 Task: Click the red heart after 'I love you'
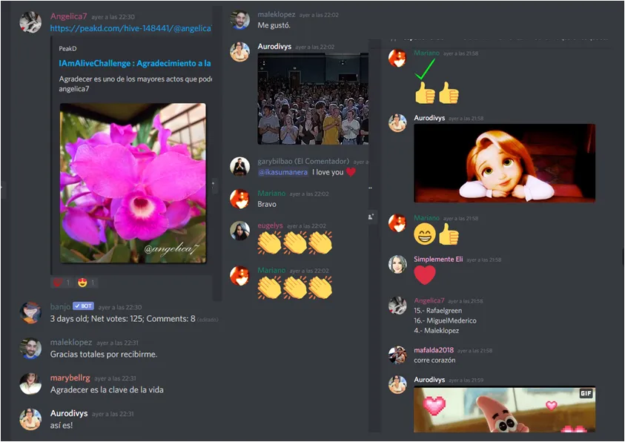click(351, 172)
